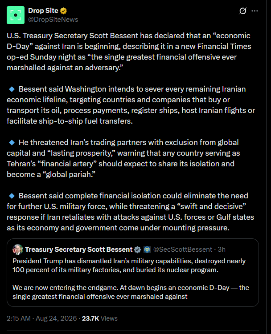Open the Drop Site profile avatar
Viewport: 271px width, 334px height.
(16, 15)
